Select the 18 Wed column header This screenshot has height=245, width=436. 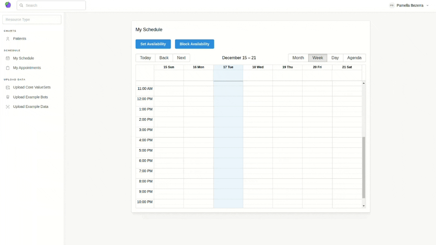pyautogui.click(x=258, y=67)
